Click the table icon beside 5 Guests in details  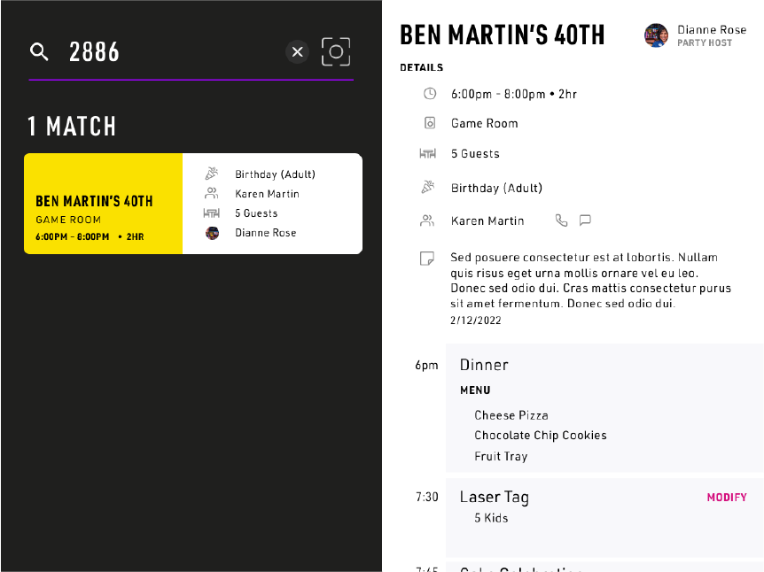(428, 154)
